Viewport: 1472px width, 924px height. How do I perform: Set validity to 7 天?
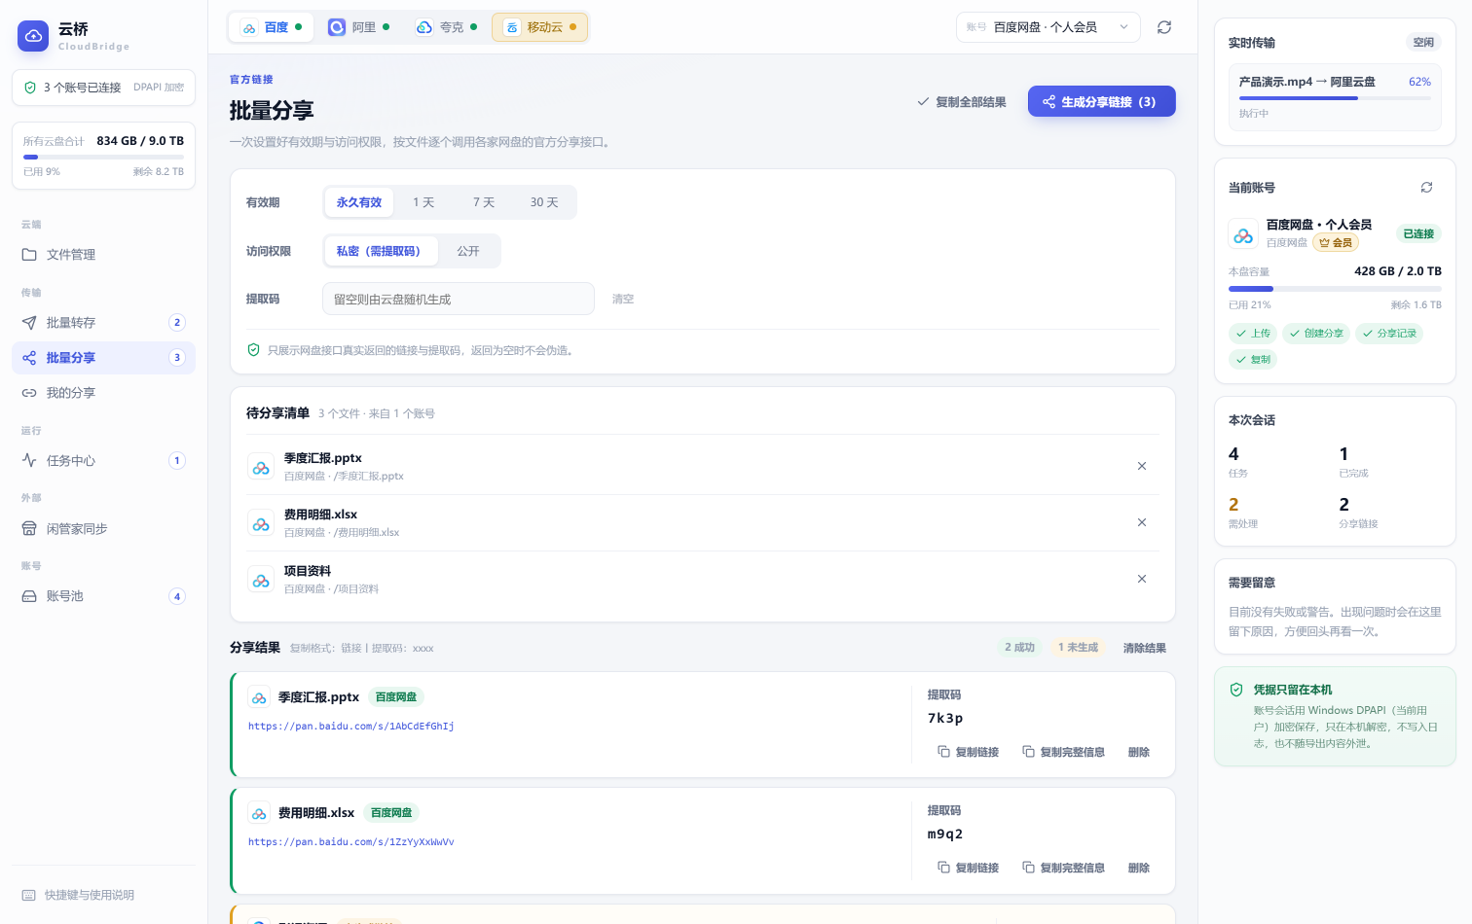tap(484, 202)
